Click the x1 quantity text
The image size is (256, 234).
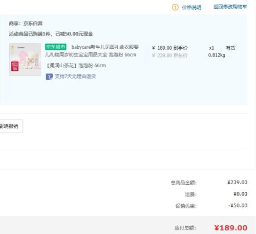coord(211,48)
